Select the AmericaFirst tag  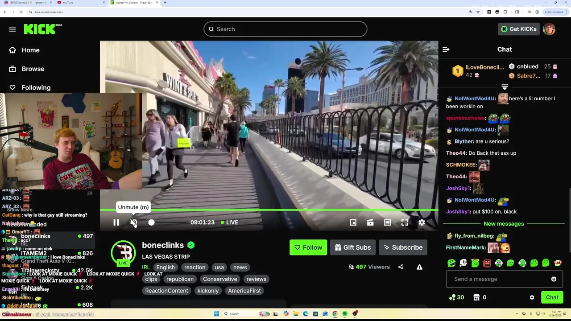pyautogui.click(x=244, y=291)
